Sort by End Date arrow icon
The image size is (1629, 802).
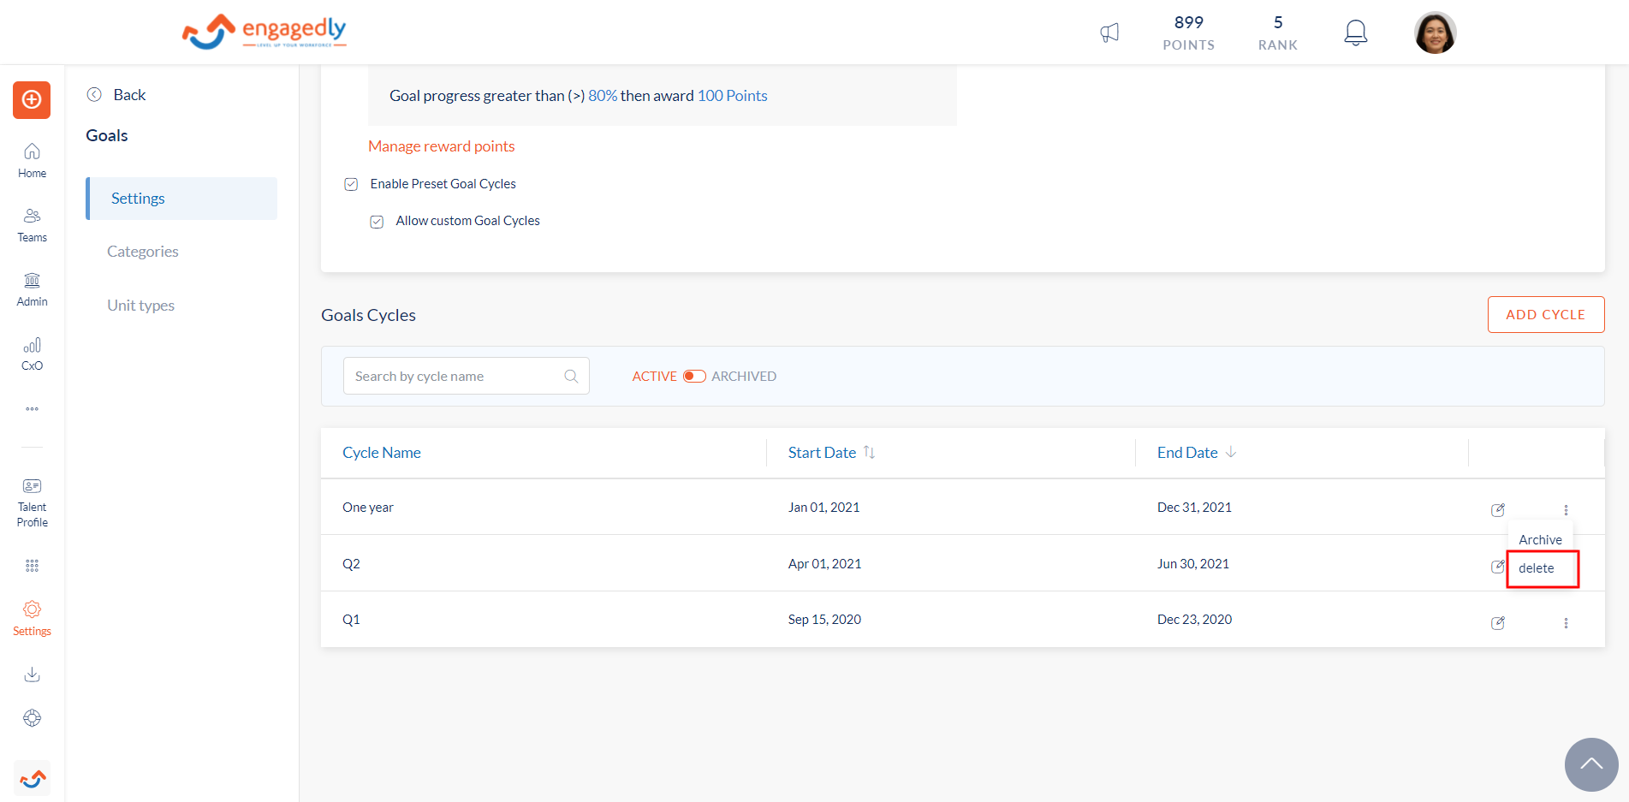1231,452
